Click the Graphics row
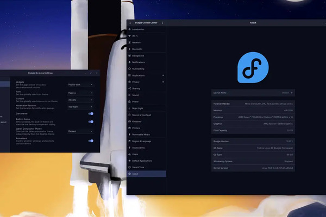Viewport: 326px width, 217px height. [x=253, y=124]
